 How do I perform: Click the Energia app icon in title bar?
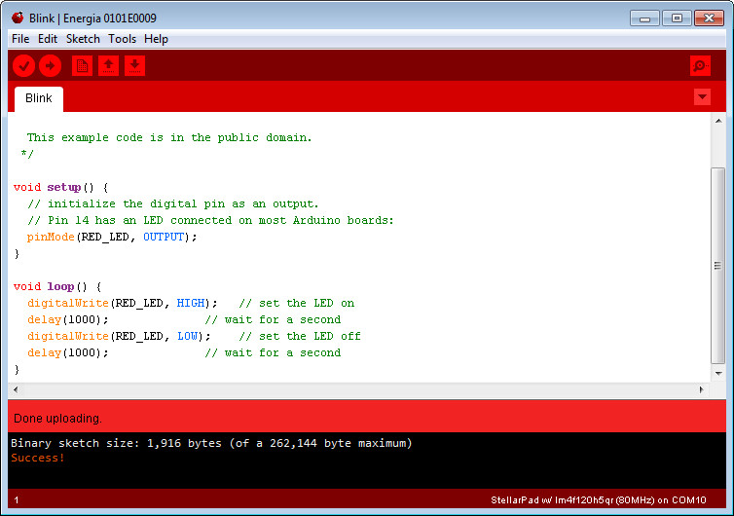pyautogui.click(x=18, y=18)
